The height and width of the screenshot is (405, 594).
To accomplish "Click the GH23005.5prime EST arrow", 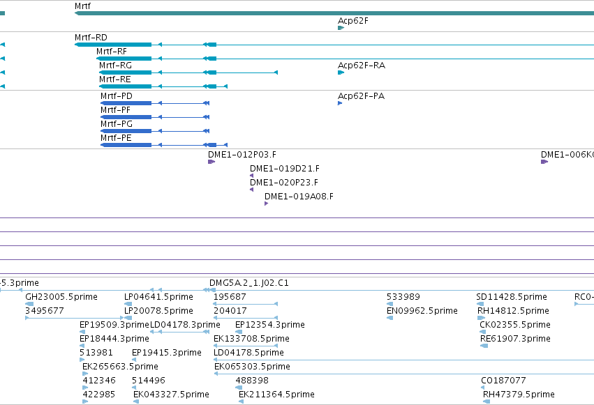I will pyautogui.click(x=29, y=304).
